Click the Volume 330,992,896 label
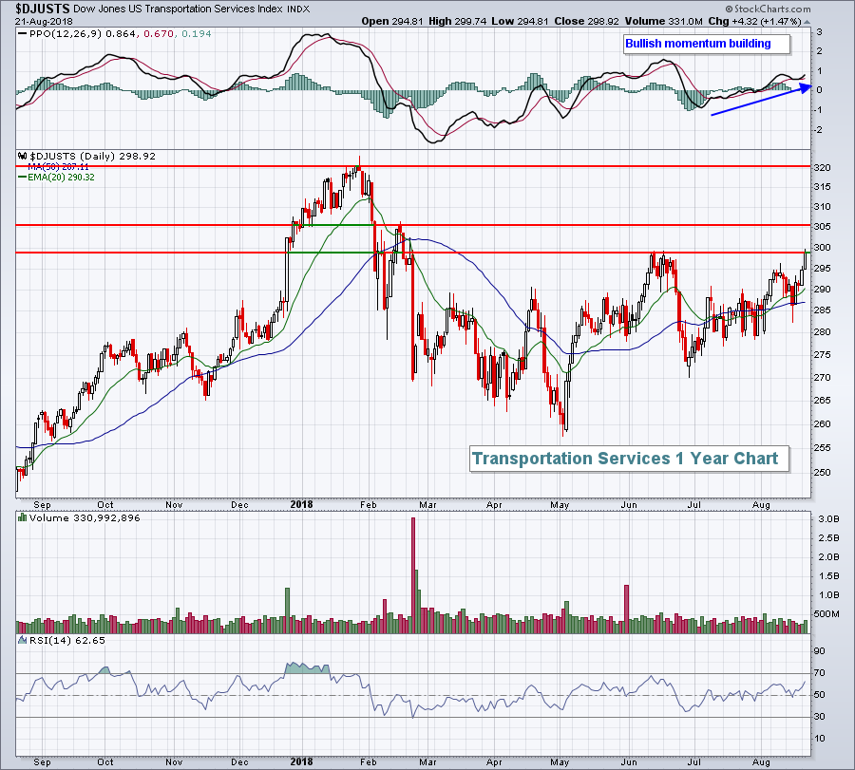The height and width of the screenshot is (770, 855). click(x=85, y=517)
